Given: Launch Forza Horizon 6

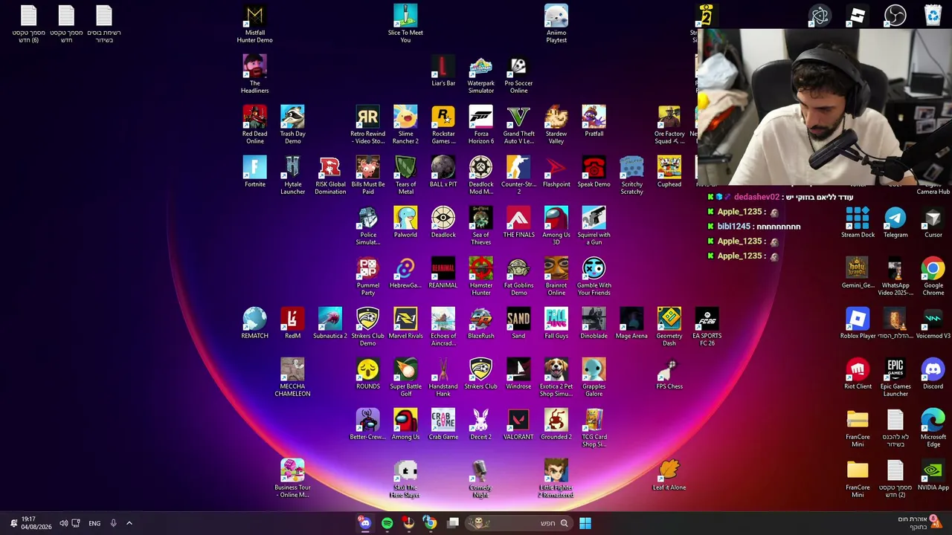Looking at the screenshot, I should point(480,125).
